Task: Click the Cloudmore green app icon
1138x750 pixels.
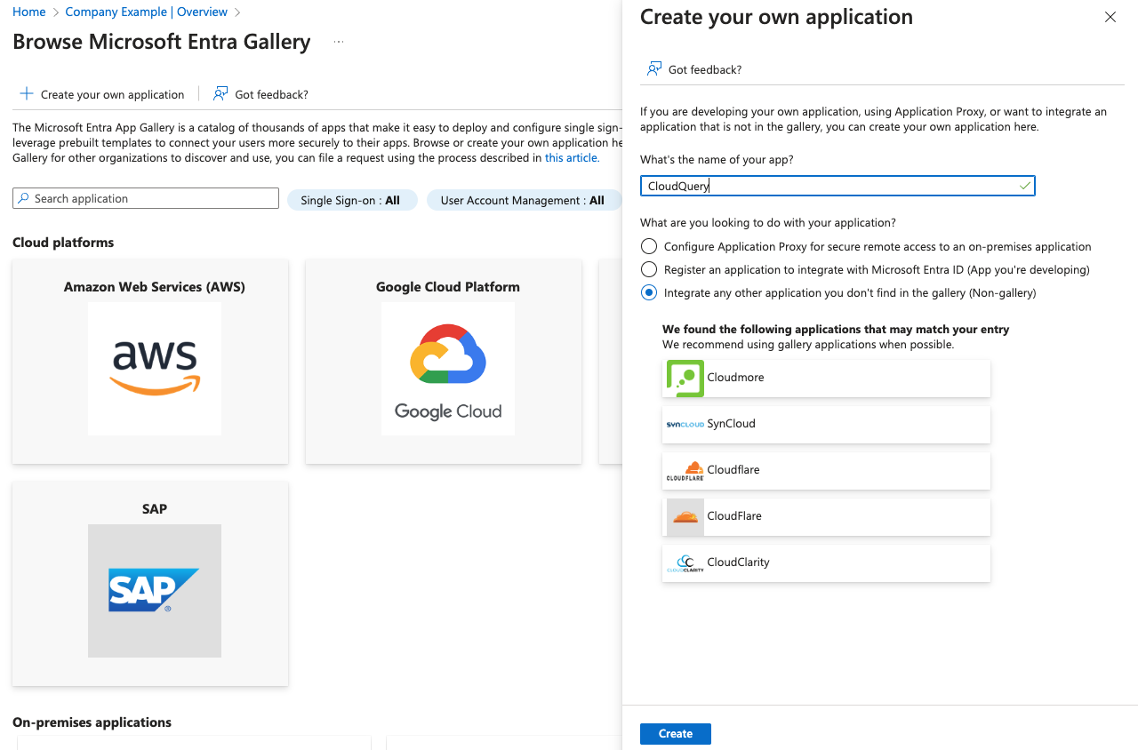Action: [x=685, y=379]
